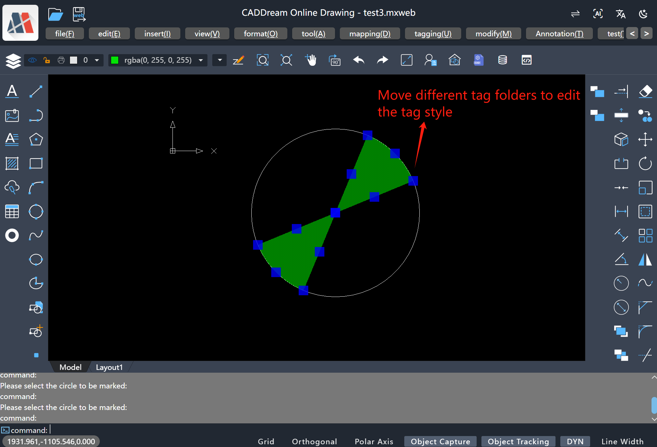Select the spline curve tool
Image resolution: width=657 pixels, height=447 pixels.
click(36, 235)
